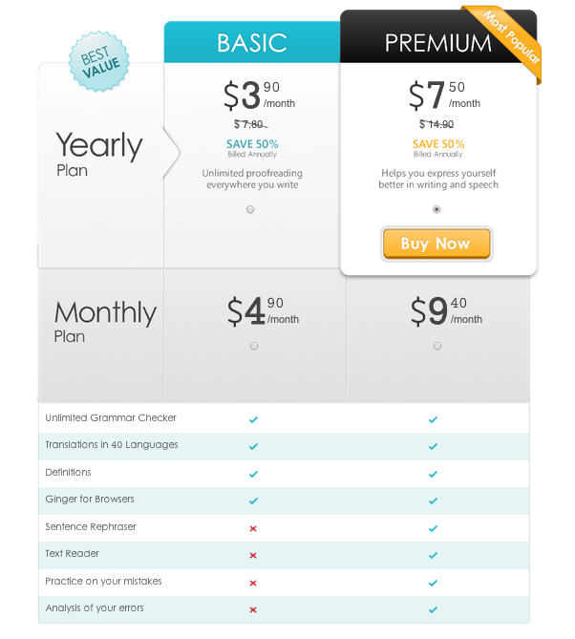Click Basic red cross for Text Reader

coord(253,556)
